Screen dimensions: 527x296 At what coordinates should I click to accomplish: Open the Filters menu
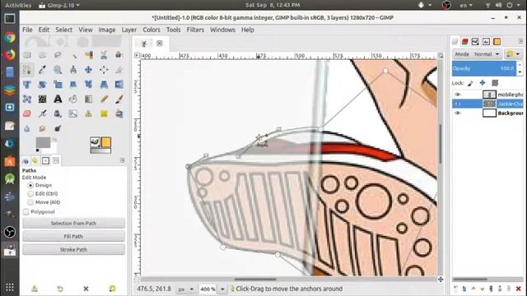coord(195,30)
